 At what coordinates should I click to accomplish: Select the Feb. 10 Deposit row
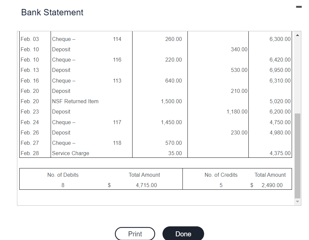pyautogui.click(x=61, y=49)
